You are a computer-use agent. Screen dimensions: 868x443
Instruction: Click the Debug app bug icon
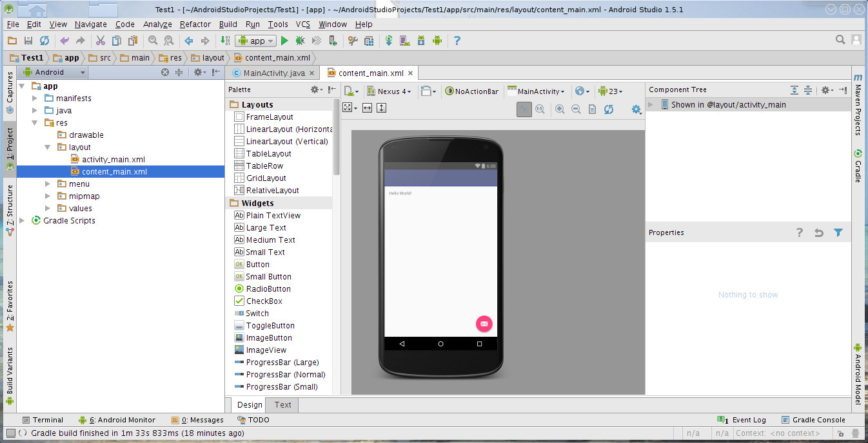(x=300, y=41)
